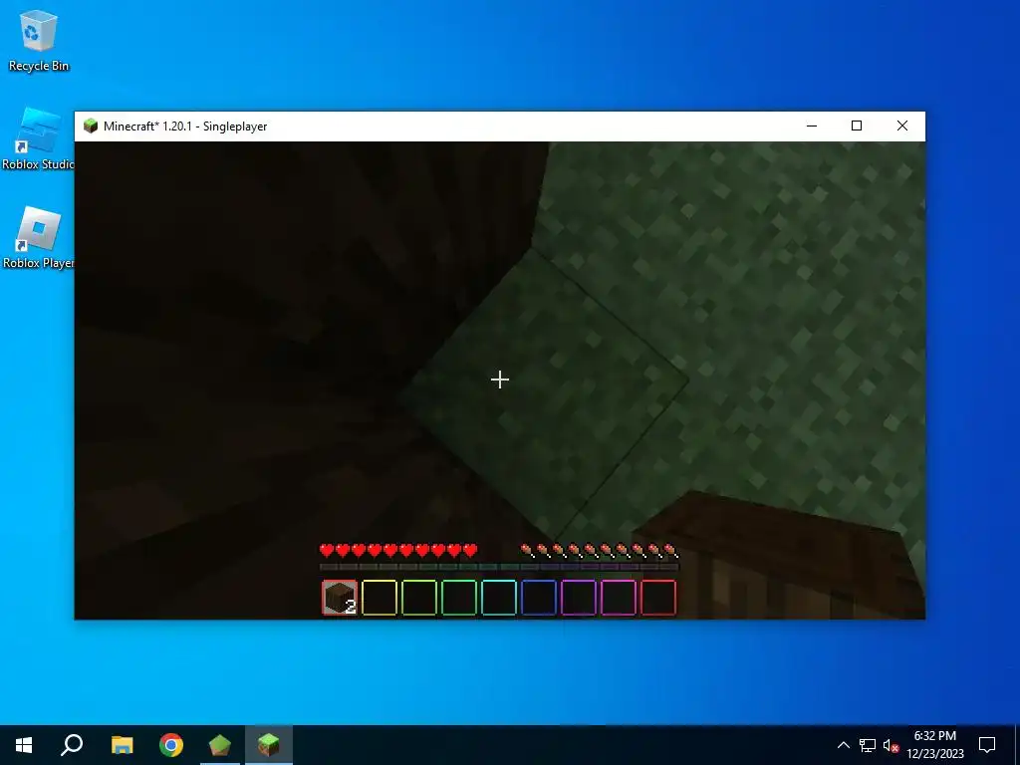Select the red-outlined ninth hotbar slot
Viewport: 1020px width, 765px height.
(658, 598)
